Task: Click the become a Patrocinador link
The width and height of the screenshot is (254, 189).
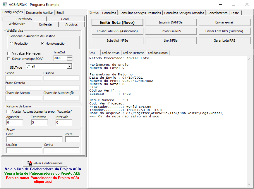Action: tap(43, 180)
